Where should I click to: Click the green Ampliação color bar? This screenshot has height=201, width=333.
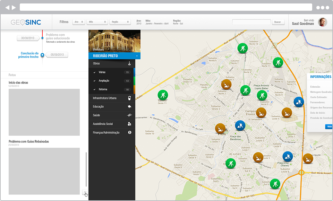[x=134, y=81]
